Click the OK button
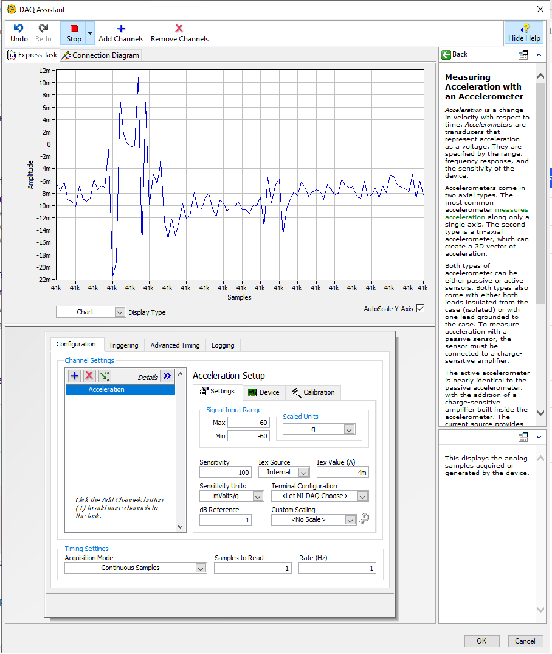This screenshot has width=552, height=654. [481, 641]
